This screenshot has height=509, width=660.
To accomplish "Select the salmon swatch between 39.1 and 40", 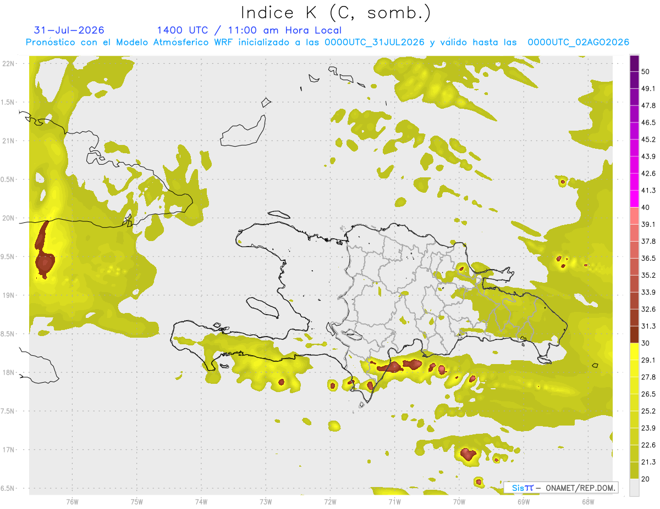I will pyautogui.click(x=634, y=216).
